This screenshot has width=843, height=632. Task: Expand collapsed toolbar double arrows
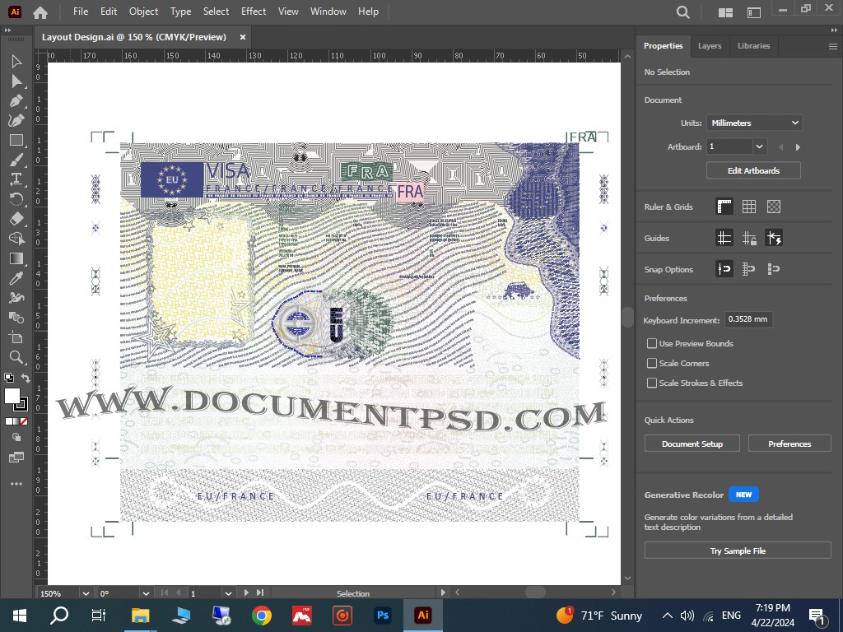coord(7,30)
